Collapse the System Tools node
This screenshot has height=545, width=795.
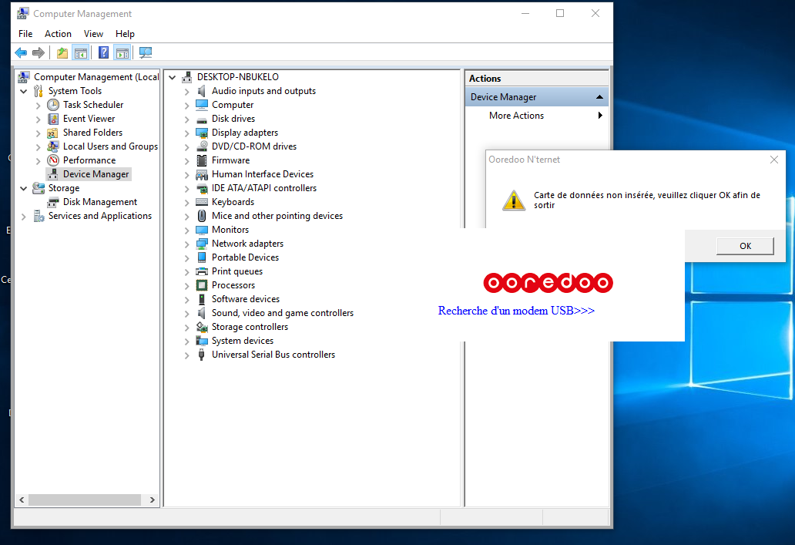tap(23, 91)
